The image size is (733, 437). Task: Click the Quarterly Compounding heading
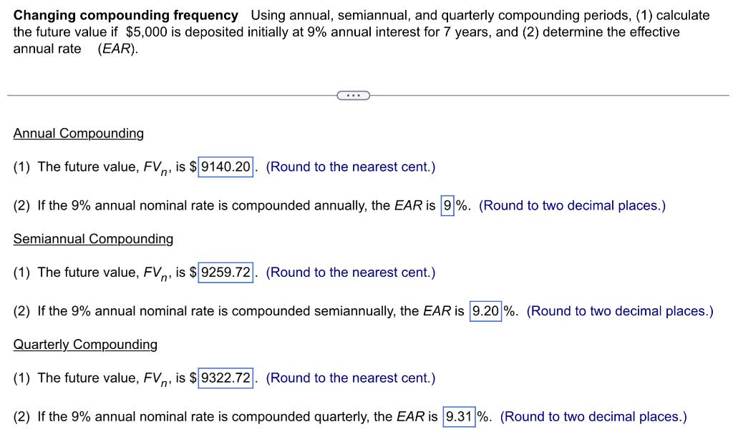click(85, 344)
